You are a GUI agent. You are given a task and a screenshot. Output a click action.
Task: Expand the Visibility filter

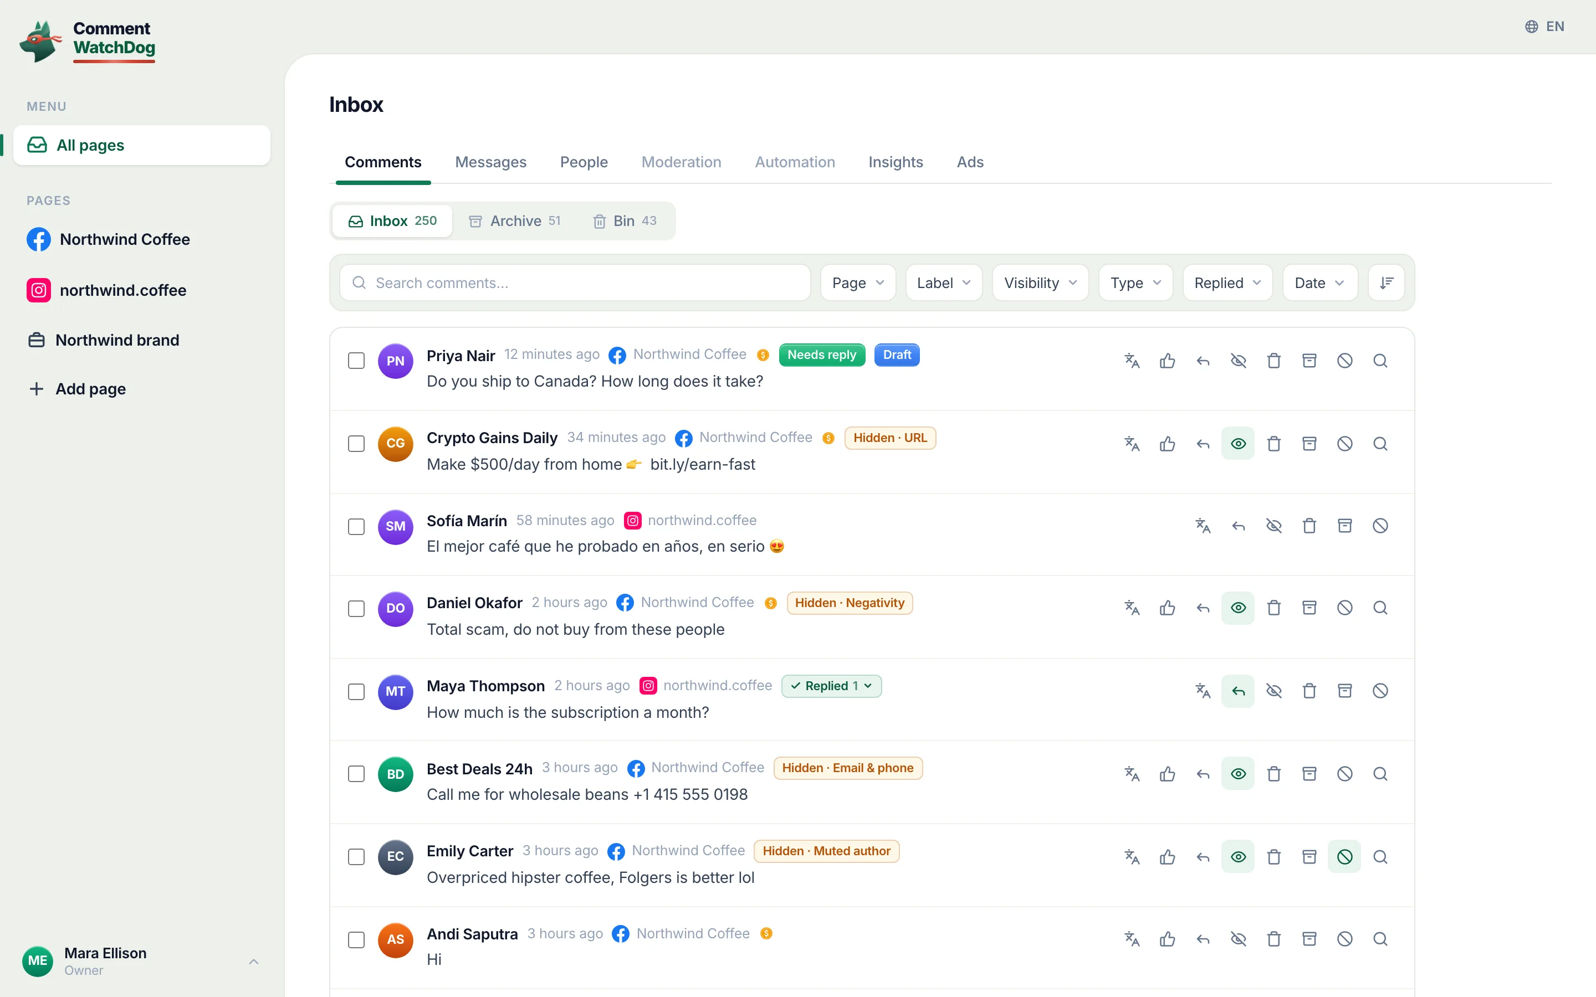point(1040,283)
